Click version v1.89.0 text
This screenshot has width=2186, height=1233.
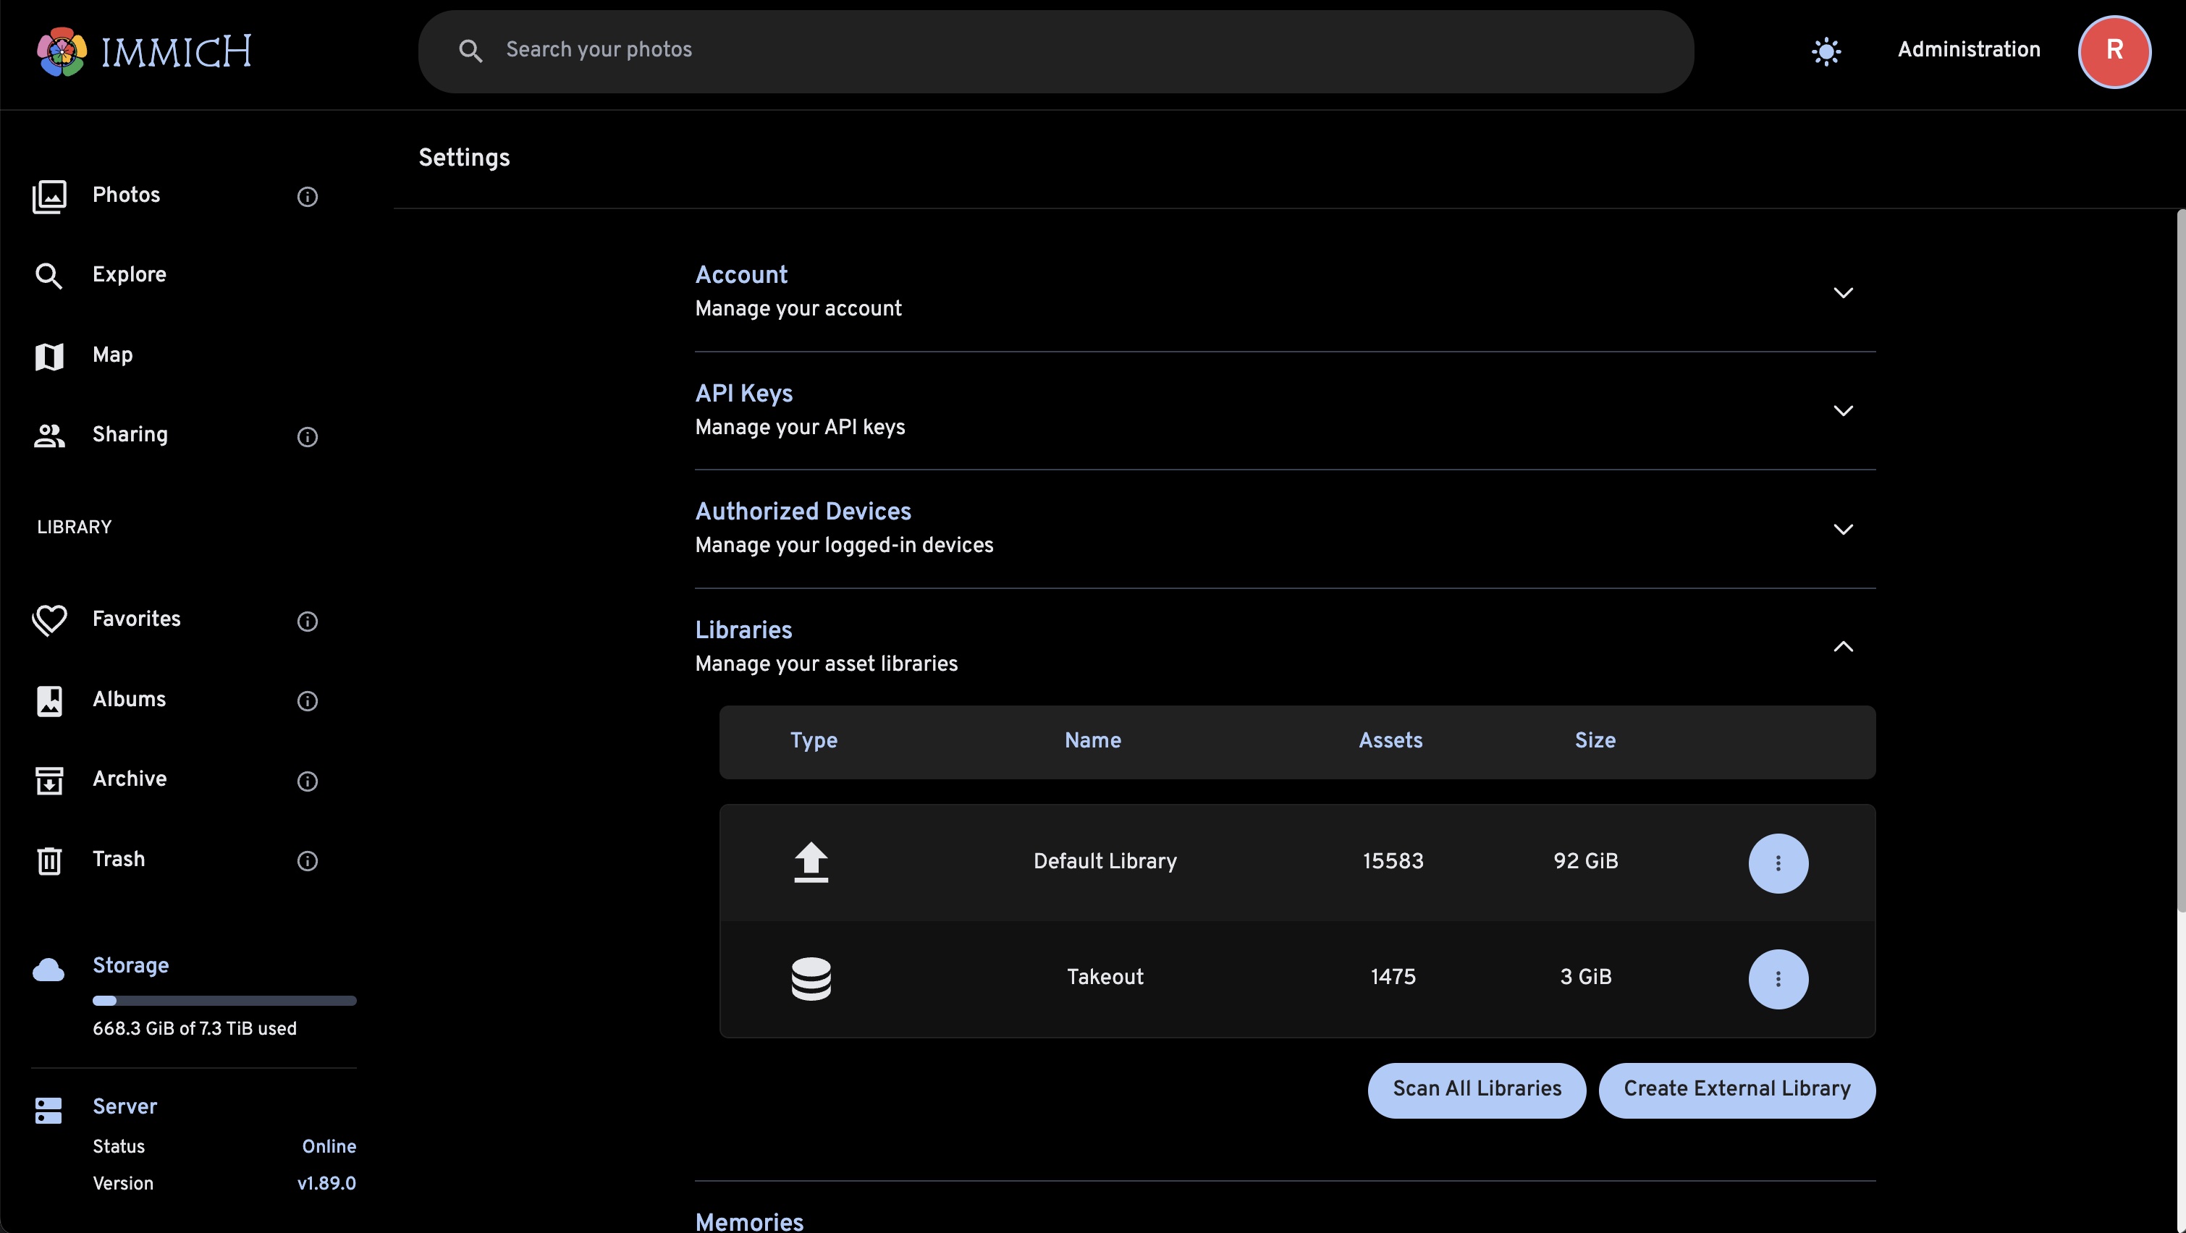pos(326,1184)
